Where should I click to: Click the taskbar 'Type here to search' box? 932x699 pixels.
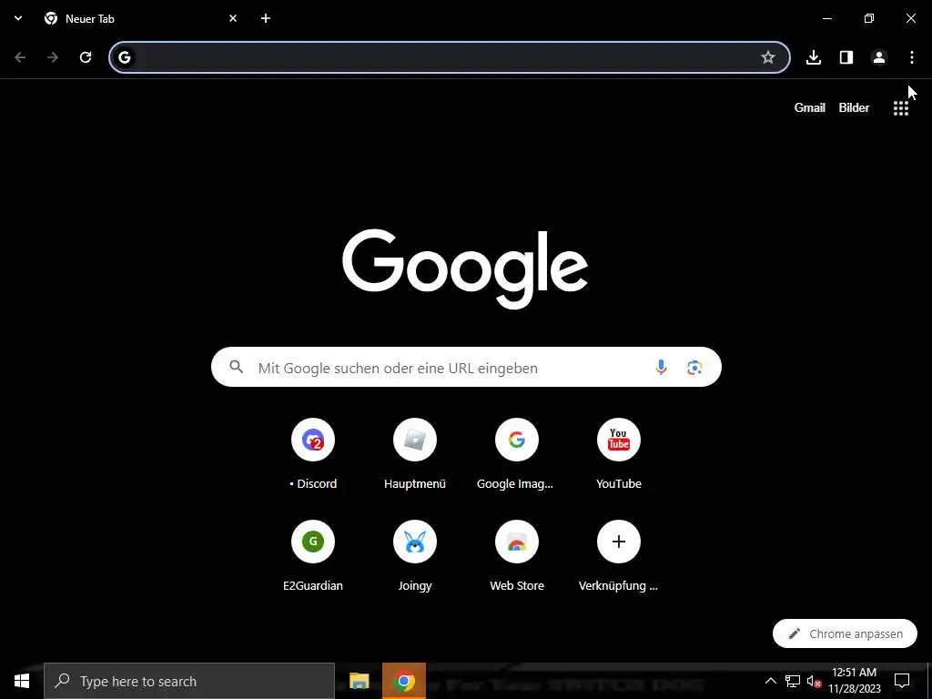(x=189, y=681)
